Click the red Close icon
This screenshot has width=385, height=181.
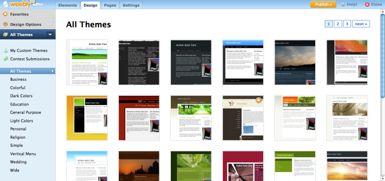coord(367,4)
